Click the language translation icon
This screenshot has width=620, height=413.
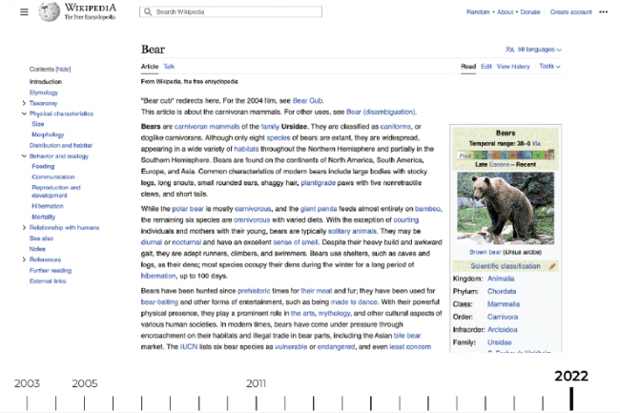[x=509, y=50]
